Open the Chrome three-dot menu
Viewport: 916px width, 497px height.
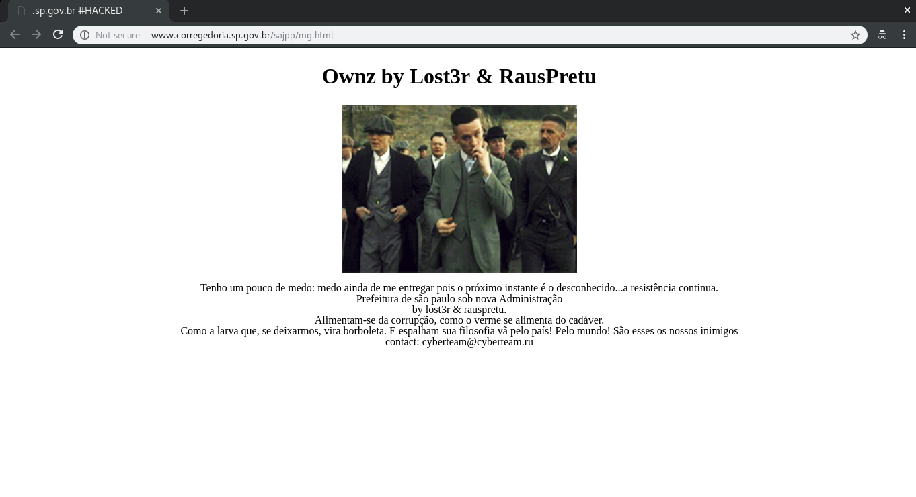coord(904,35)
